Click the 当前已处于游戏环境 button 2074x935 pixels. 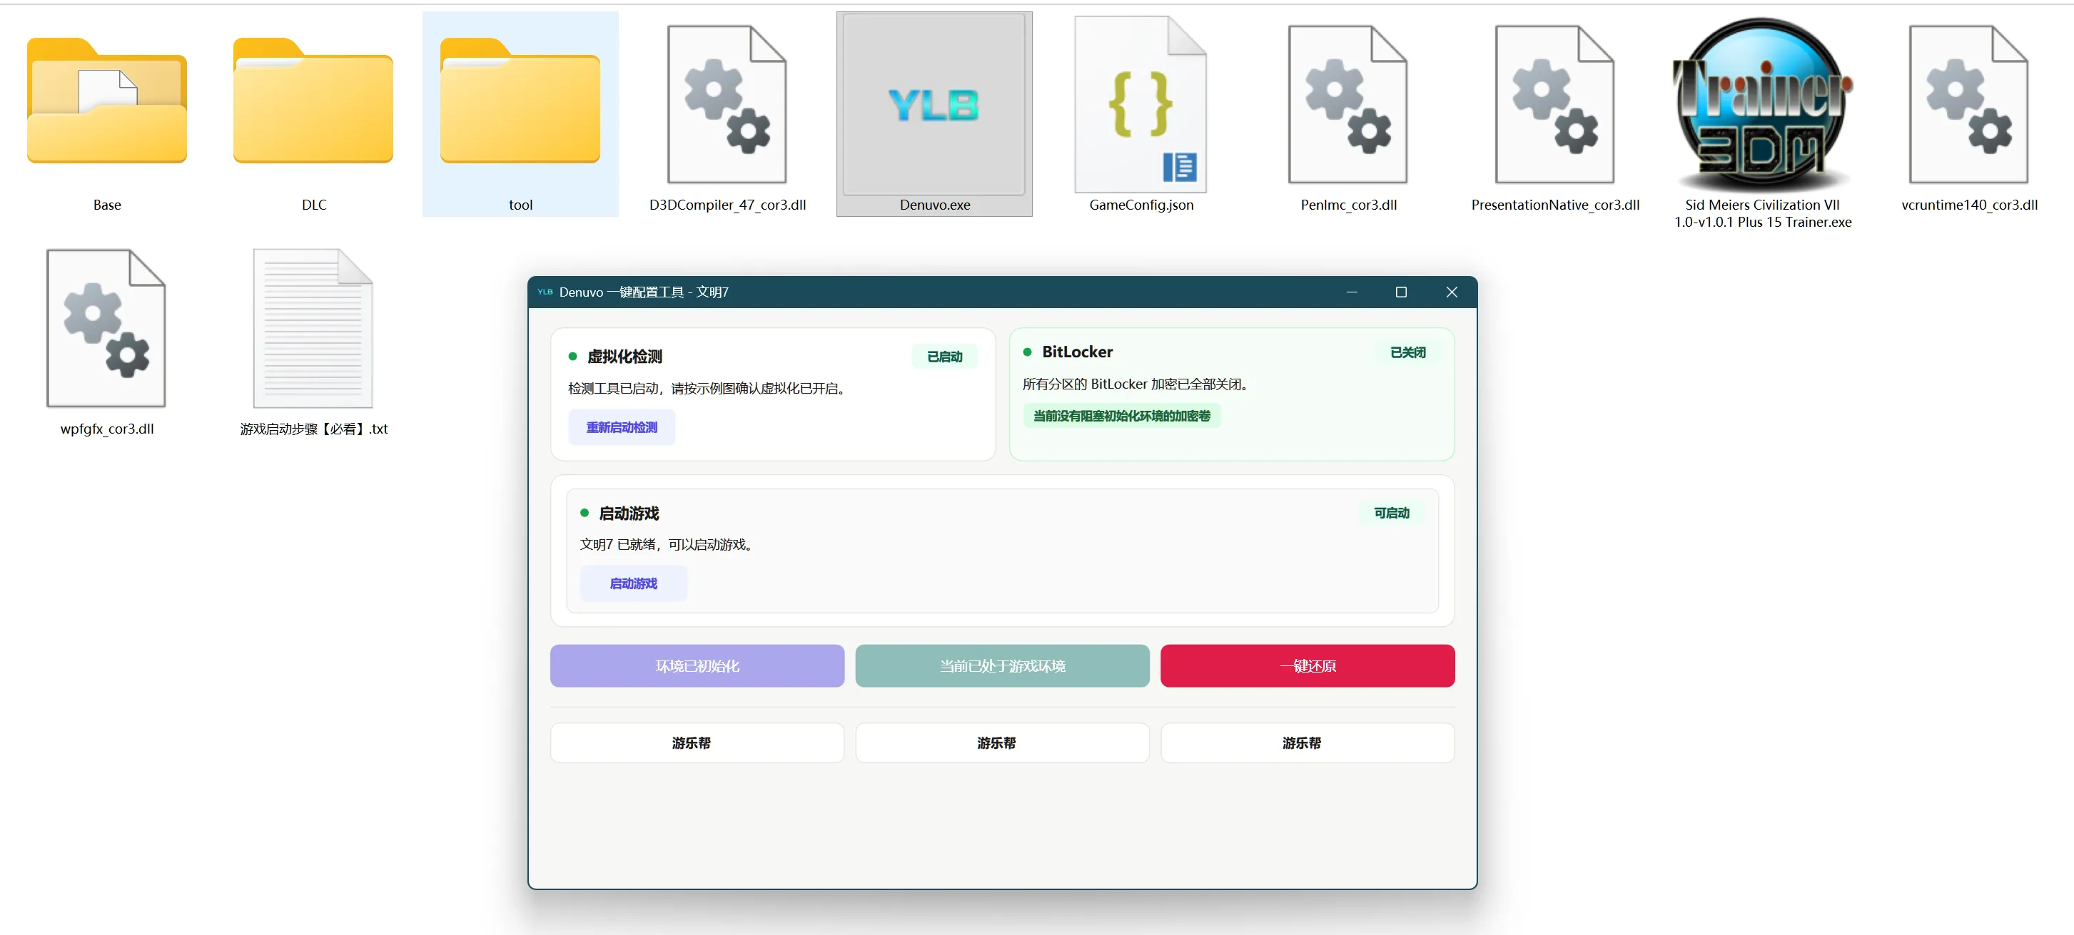click(1001, 665)
